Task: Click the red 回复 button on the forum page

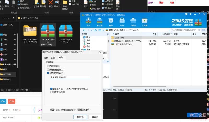Action: tap(11, 101)
